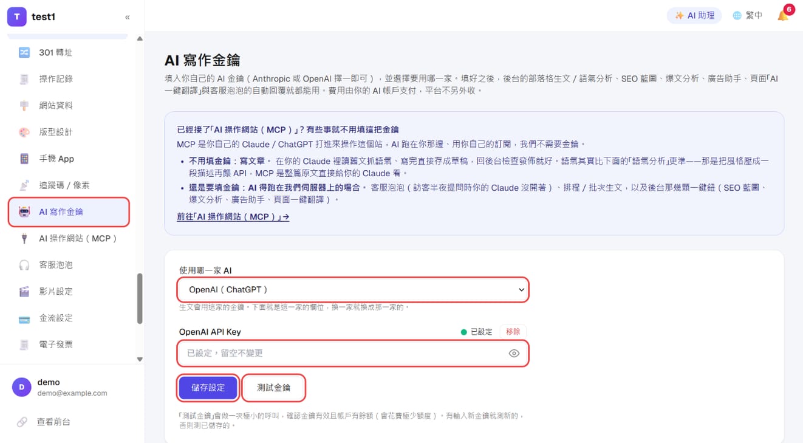Open the AI 助理 assistant button
803x443 pixels.
point(694,16)
